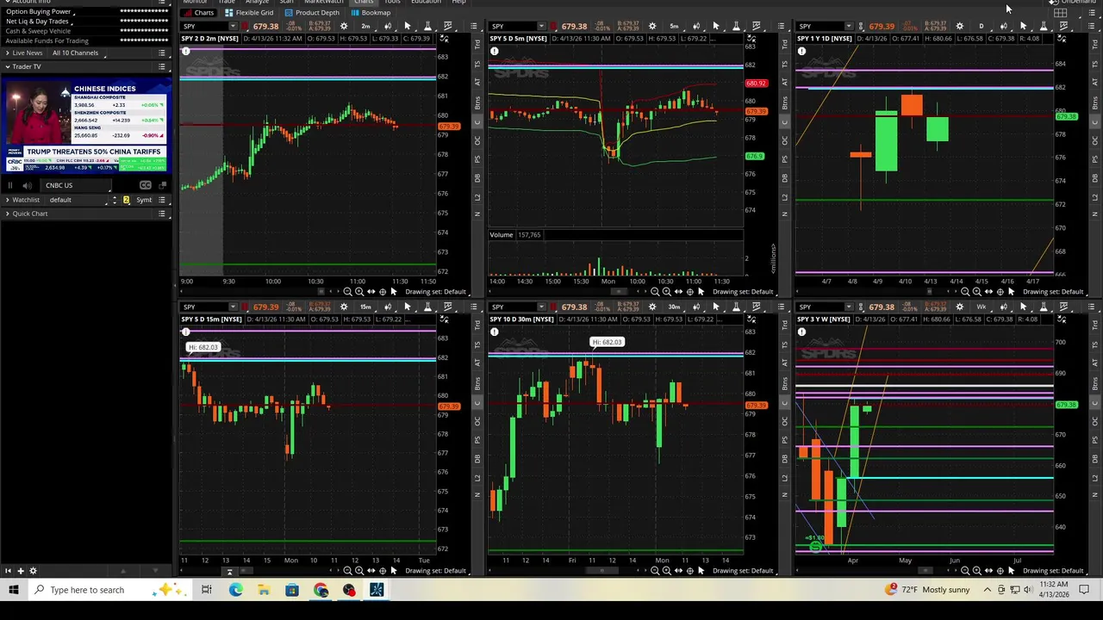Viewport: 1103px width, 620px height.
Task: Open the 5m timeframe selector
Action: (674, 27)
